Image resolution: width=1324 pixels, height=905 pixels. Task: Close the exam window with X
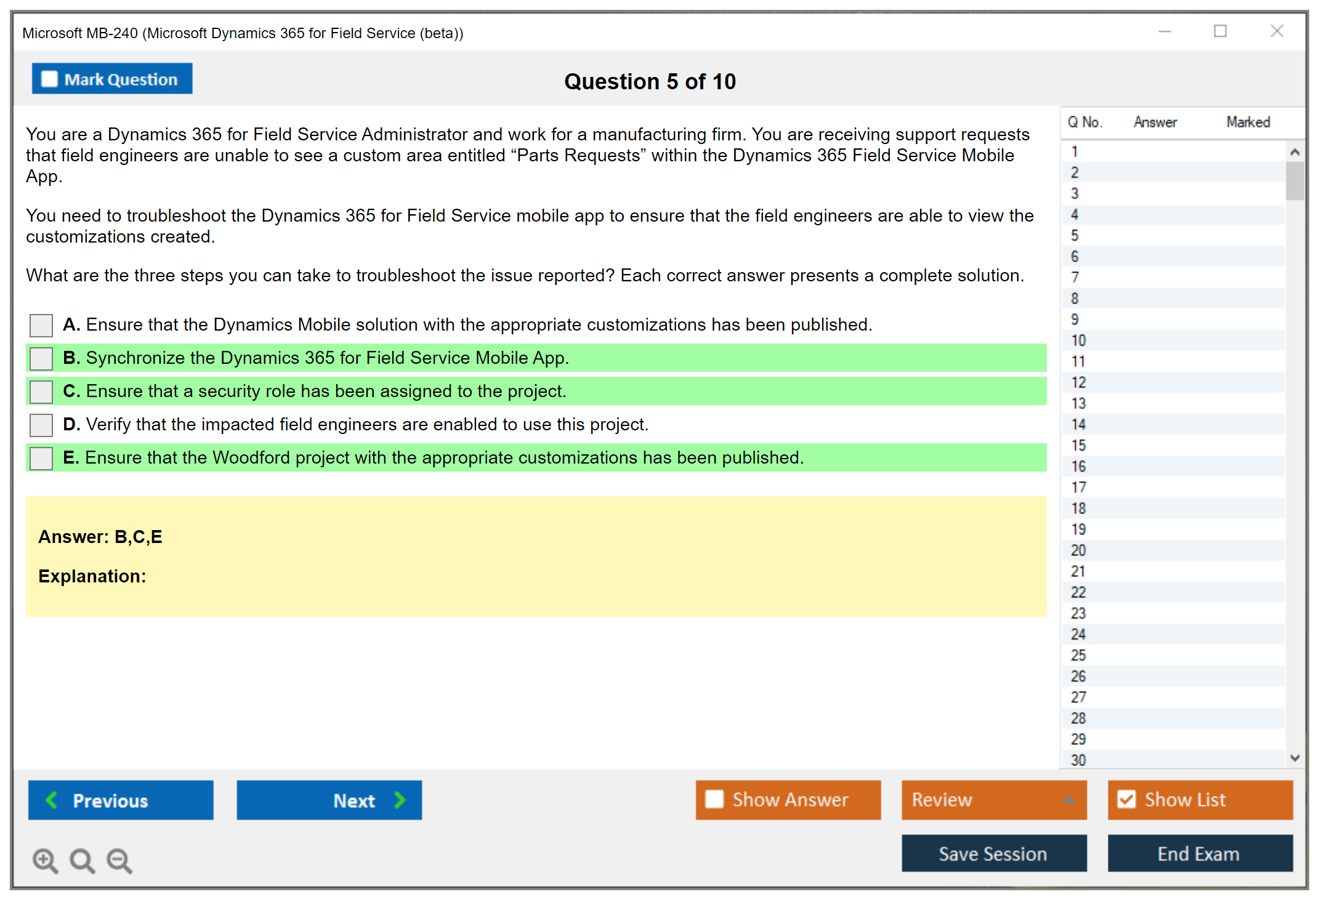(x=1277, y=31)
